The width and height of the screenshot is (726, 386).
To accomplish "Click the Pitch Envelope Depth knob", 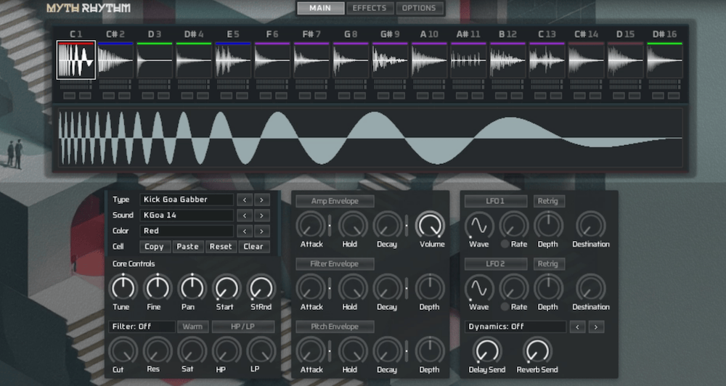I will pos(430,350).
